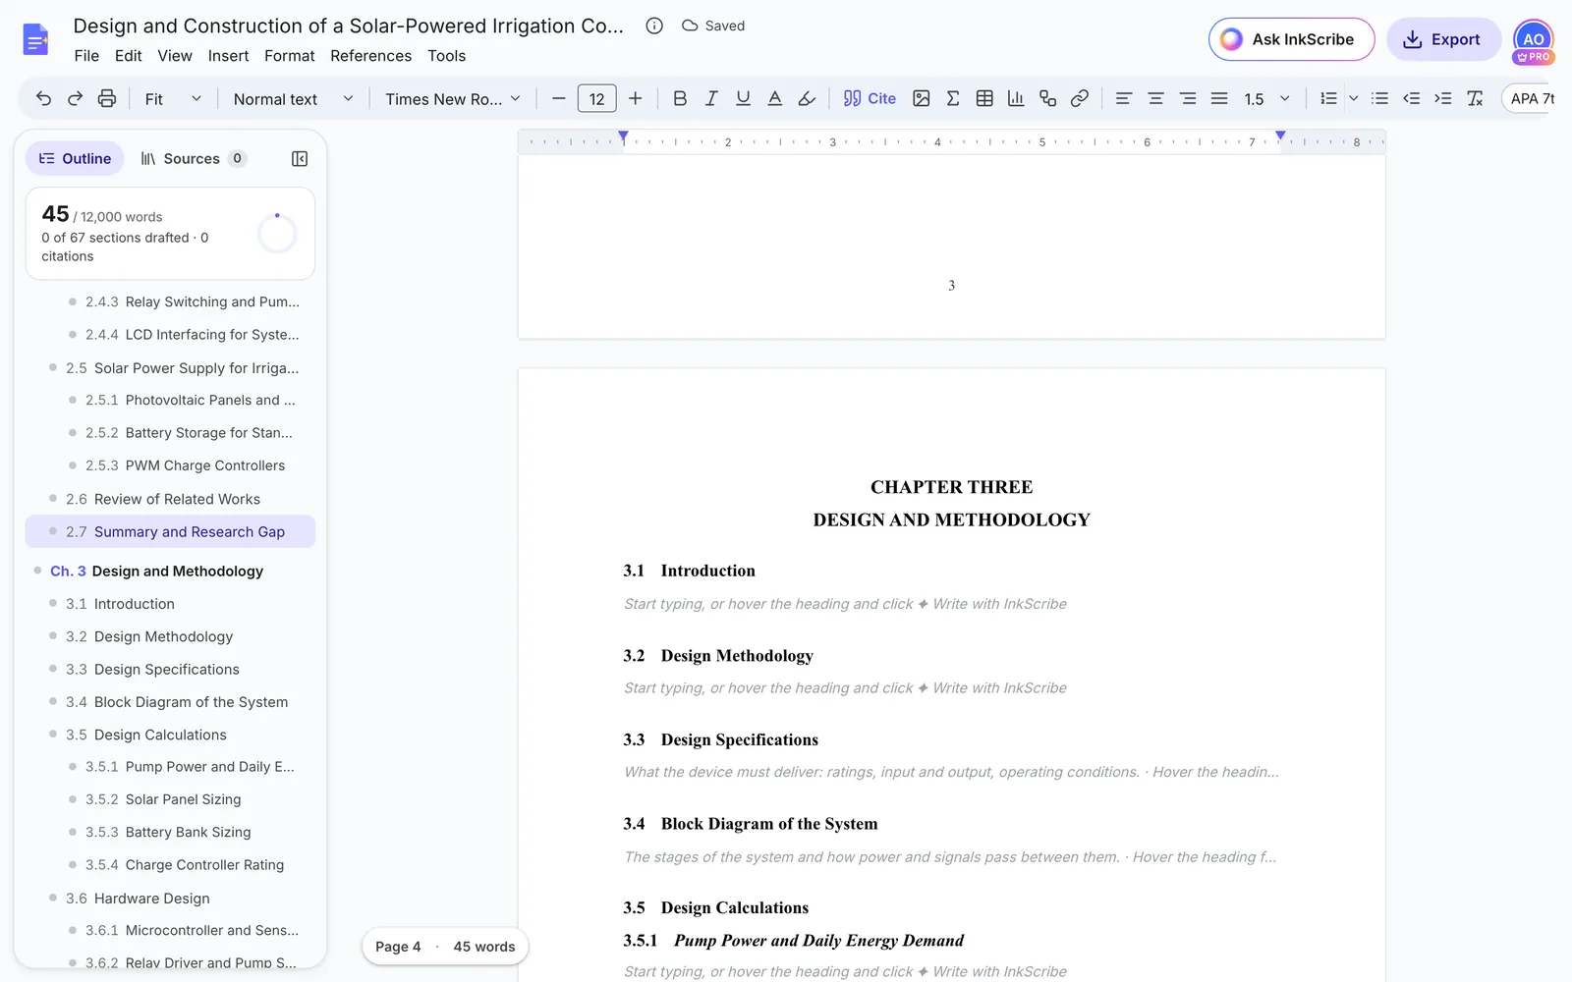Viewport: 1572px width, 982px height.
Task: Switch to the Sources tab
Action: (193, 159)
